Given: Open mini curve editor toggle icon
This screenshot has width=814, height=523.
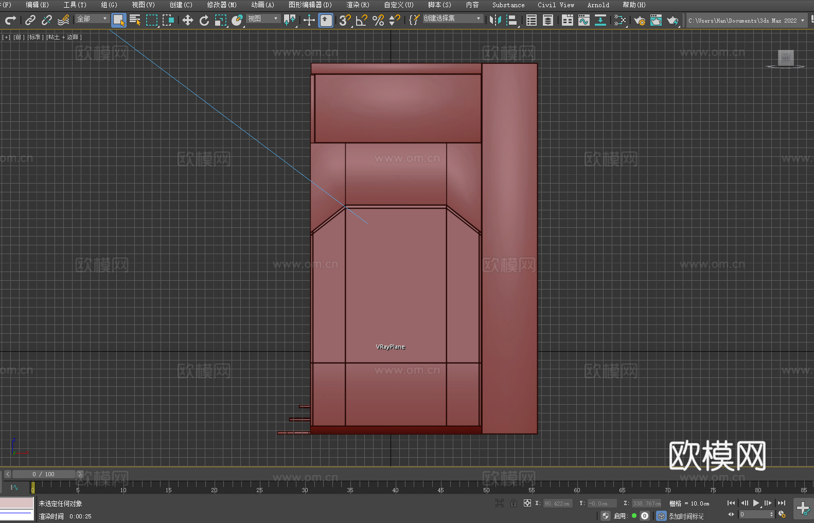Looking at the screenshot, I should pos(14,487).
